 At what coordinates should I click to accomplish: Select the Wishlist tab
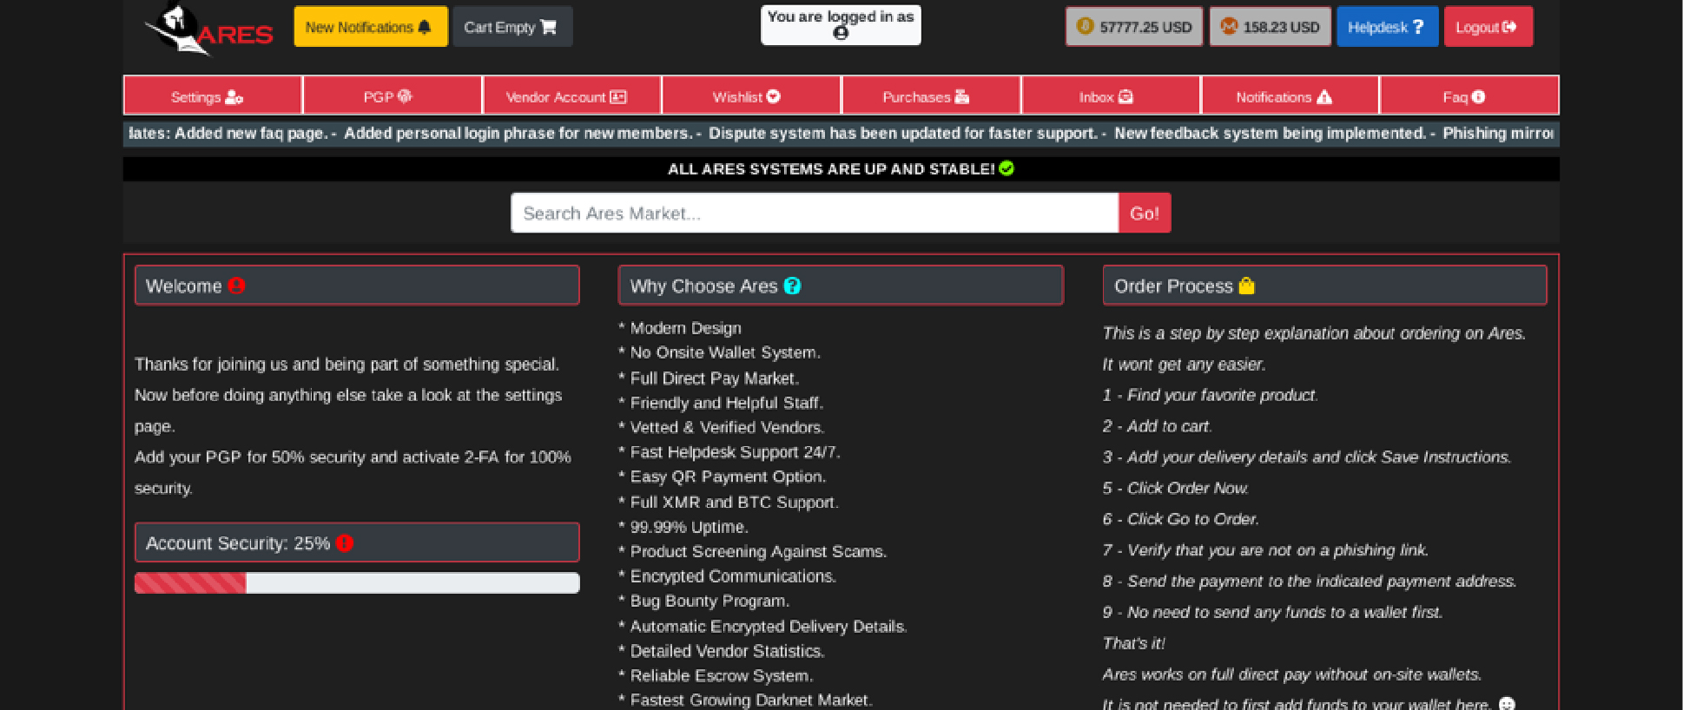[751, 95]
